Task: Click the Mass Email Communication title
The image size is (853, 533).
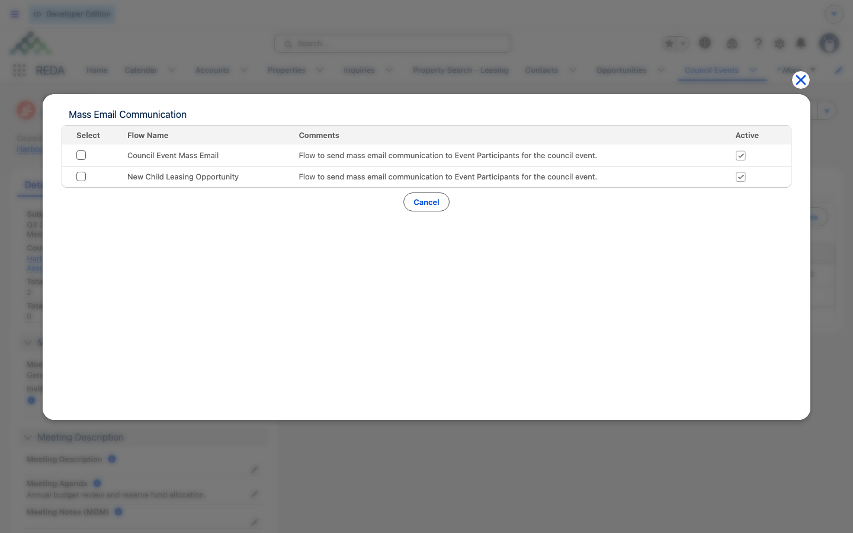Action: (127, 114)
